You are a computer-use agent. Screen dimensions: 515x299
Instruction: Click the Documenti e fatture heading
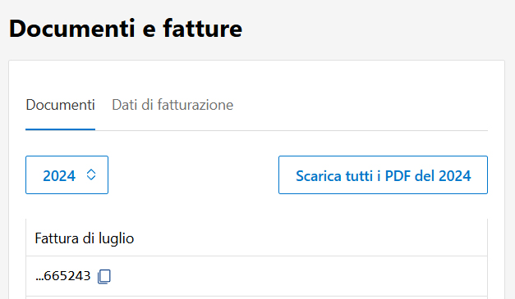pos(126,29)
